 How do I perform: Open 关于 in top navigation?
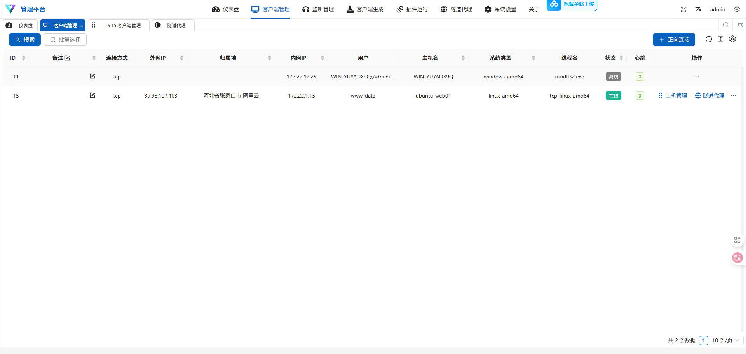point(534,9)
